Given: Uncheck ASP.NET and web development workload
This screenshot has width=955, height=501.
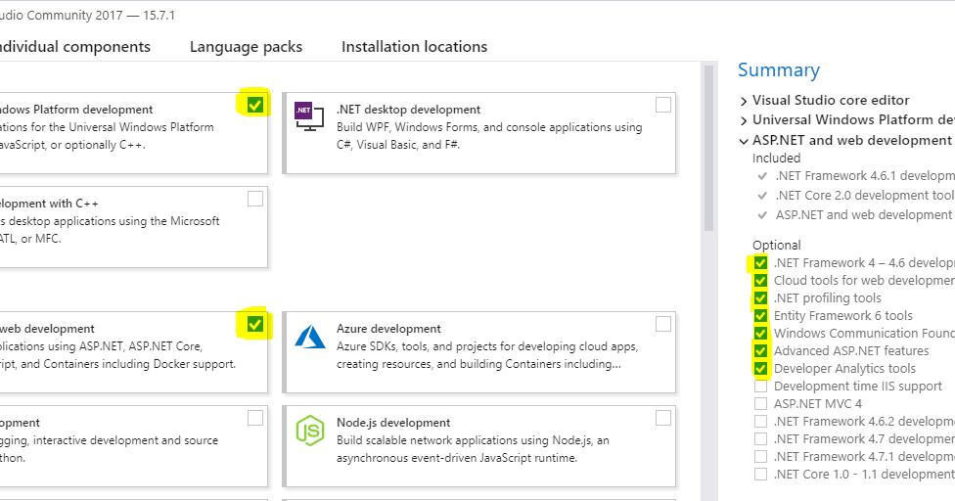Looking at the screenshot, I should (255, 324).
